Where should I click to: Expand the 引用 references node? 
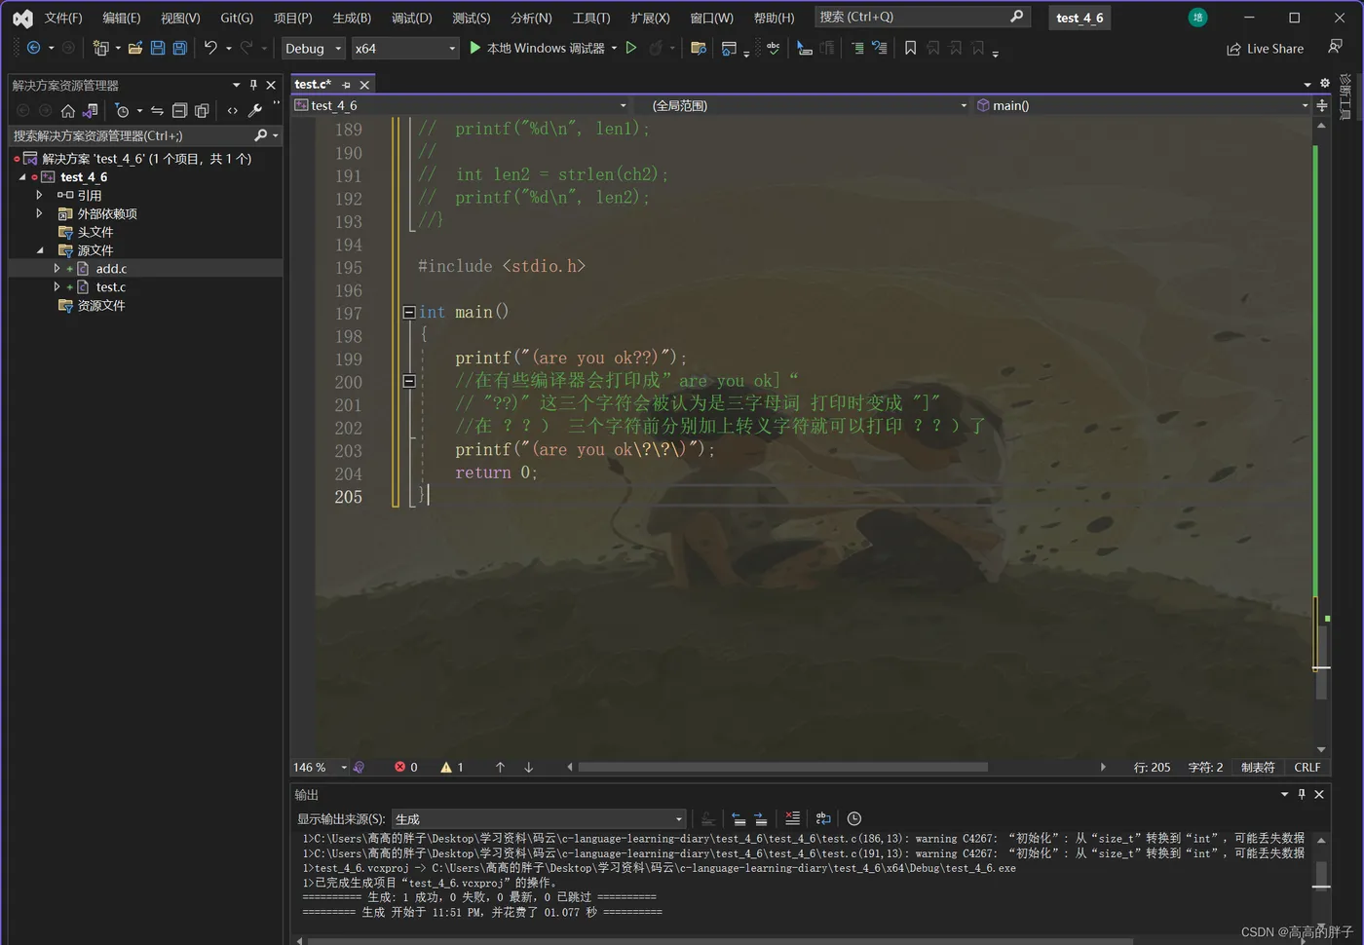(x=39, y=195)
